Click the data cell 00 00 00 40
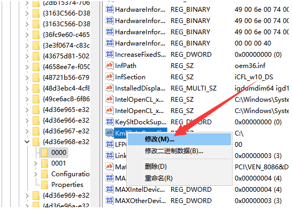 [253, 43]
